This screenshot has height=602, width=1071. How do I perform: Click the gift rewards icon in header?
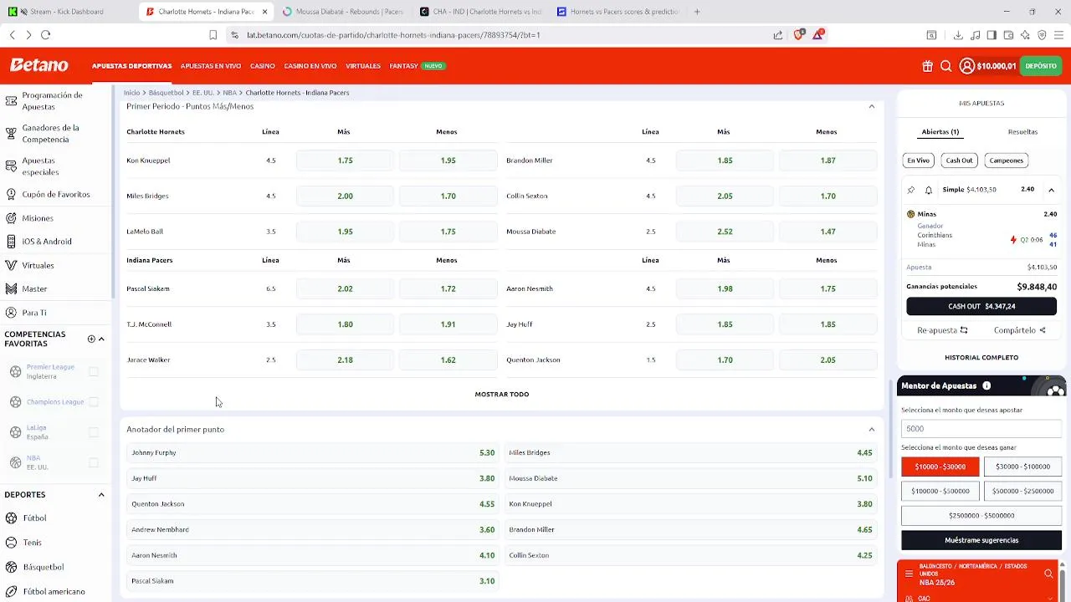[x=927, y=66]
